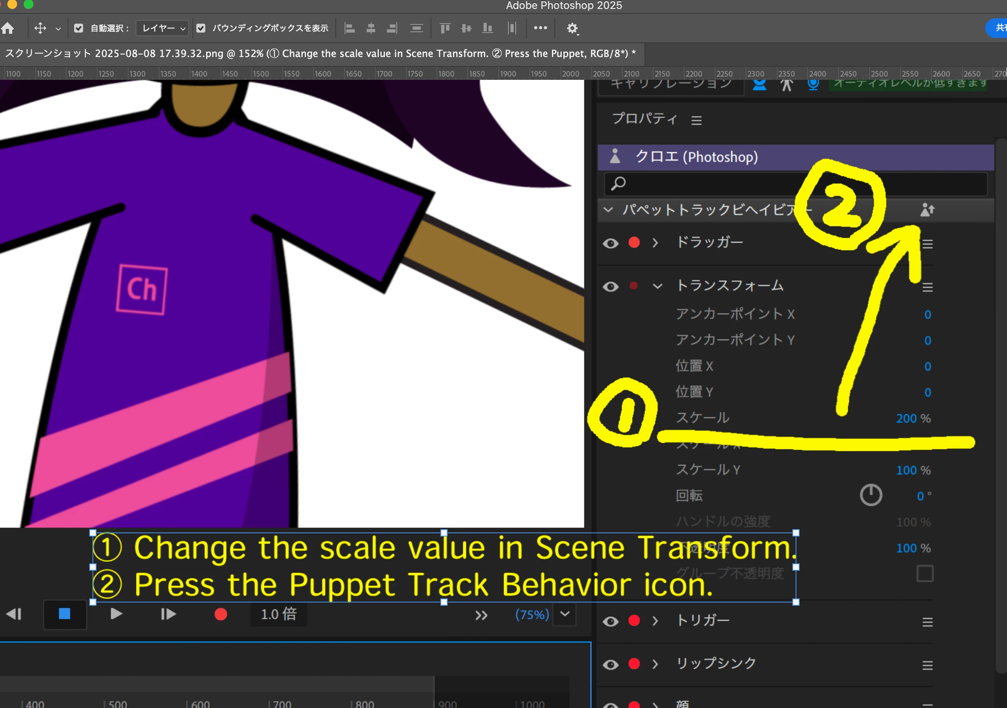Open the Move tool preset dropdown arrow
The image size is (1007, 708).
coord(58,29)
